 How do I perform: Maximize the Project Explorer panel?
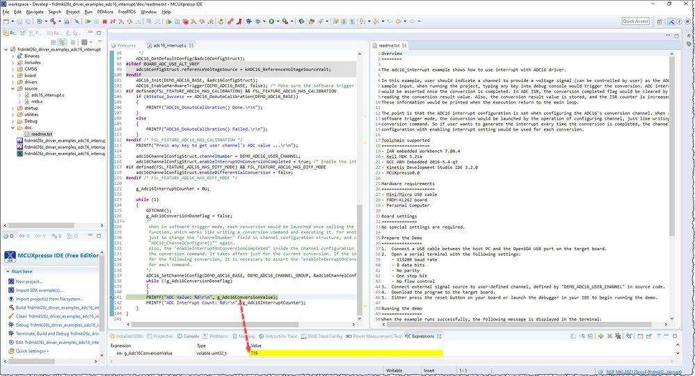click(x=99, y=33)
